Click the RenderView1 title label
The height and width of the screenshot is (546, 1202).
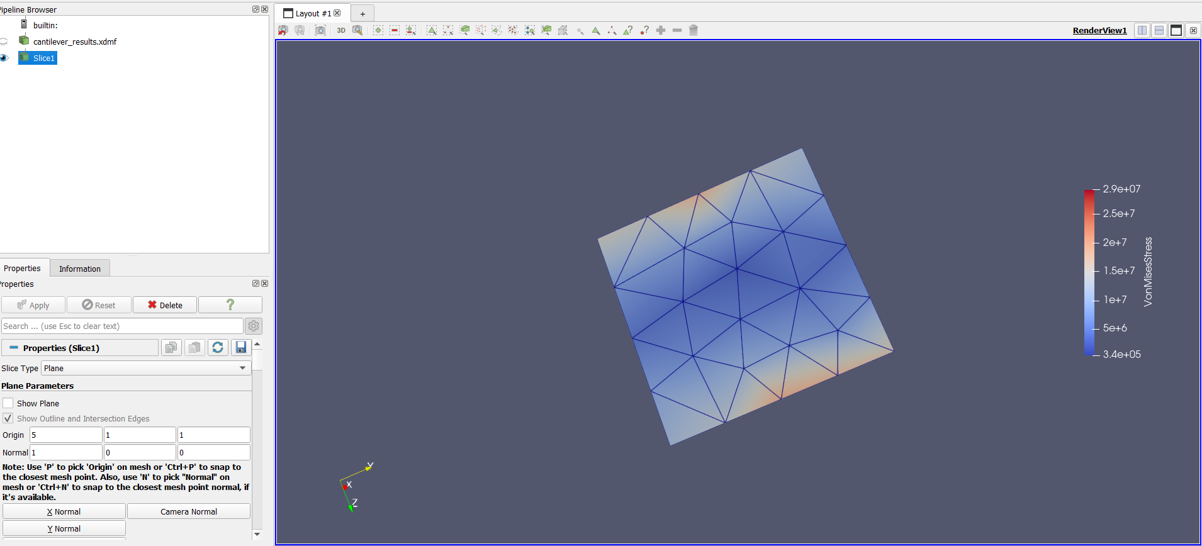pyautogui.click(x=1099, y=30)
